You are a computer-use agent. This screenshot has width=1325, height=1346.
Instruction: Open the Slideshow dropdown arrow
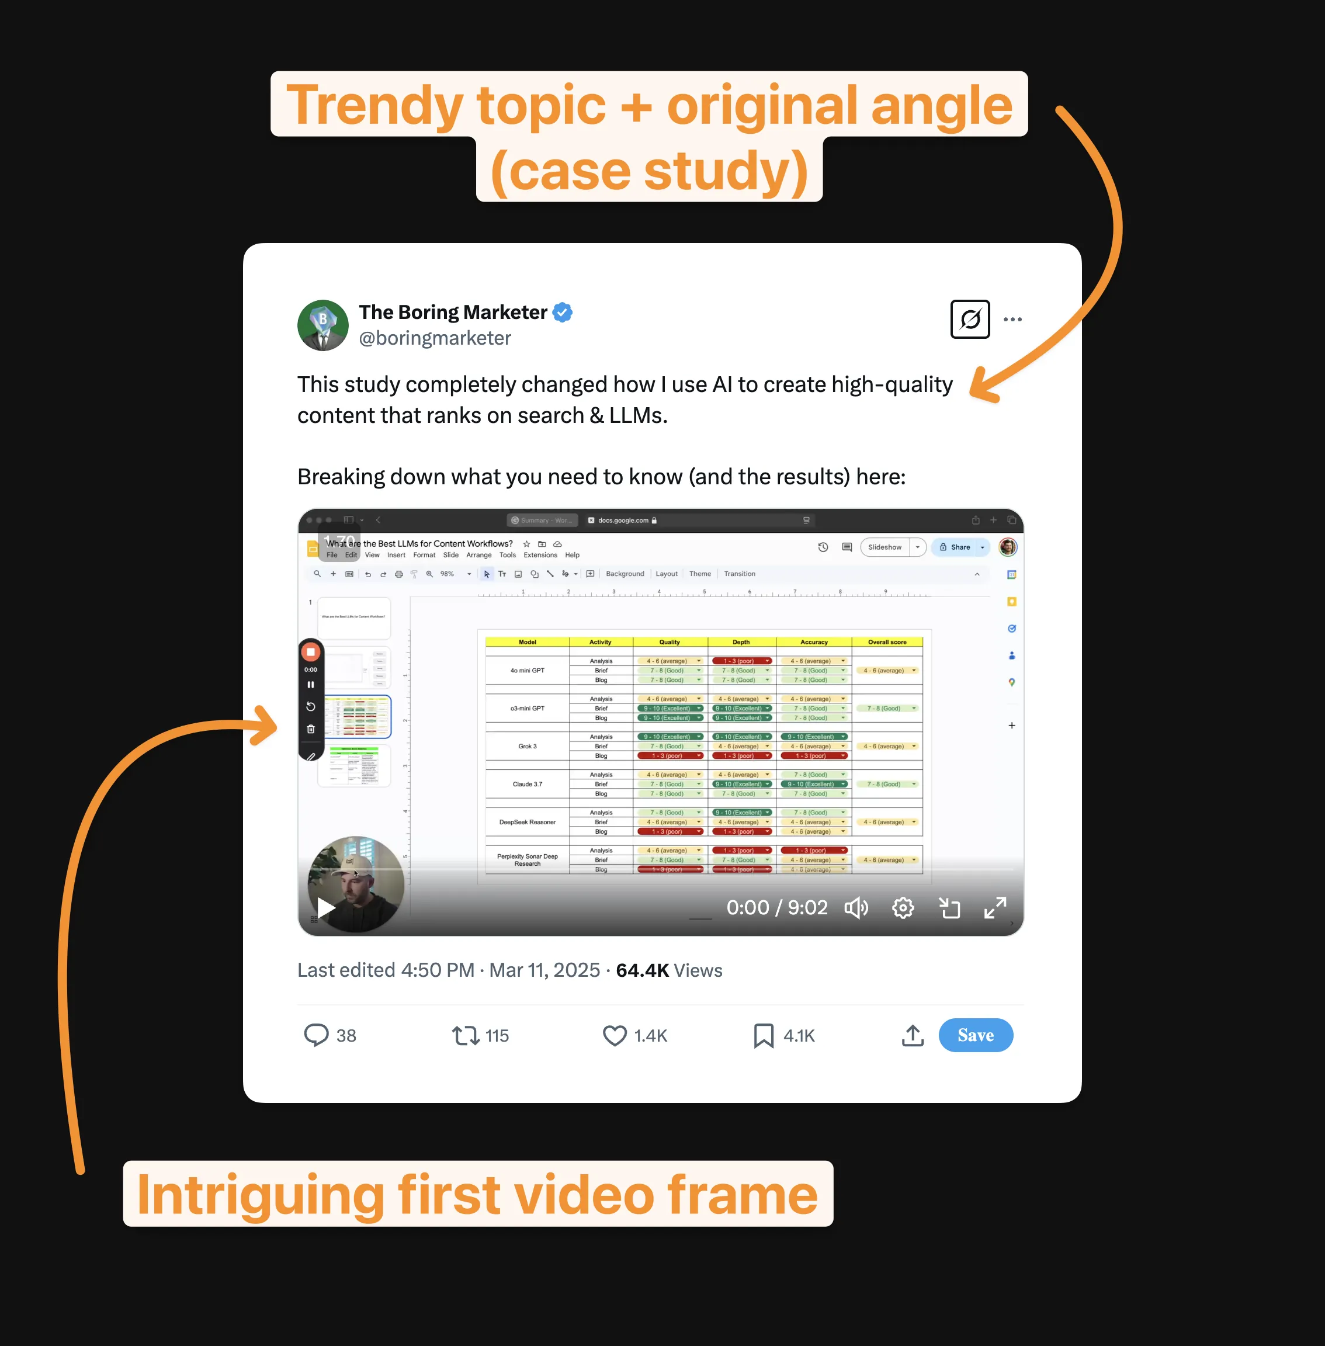(x=917, y=547)
